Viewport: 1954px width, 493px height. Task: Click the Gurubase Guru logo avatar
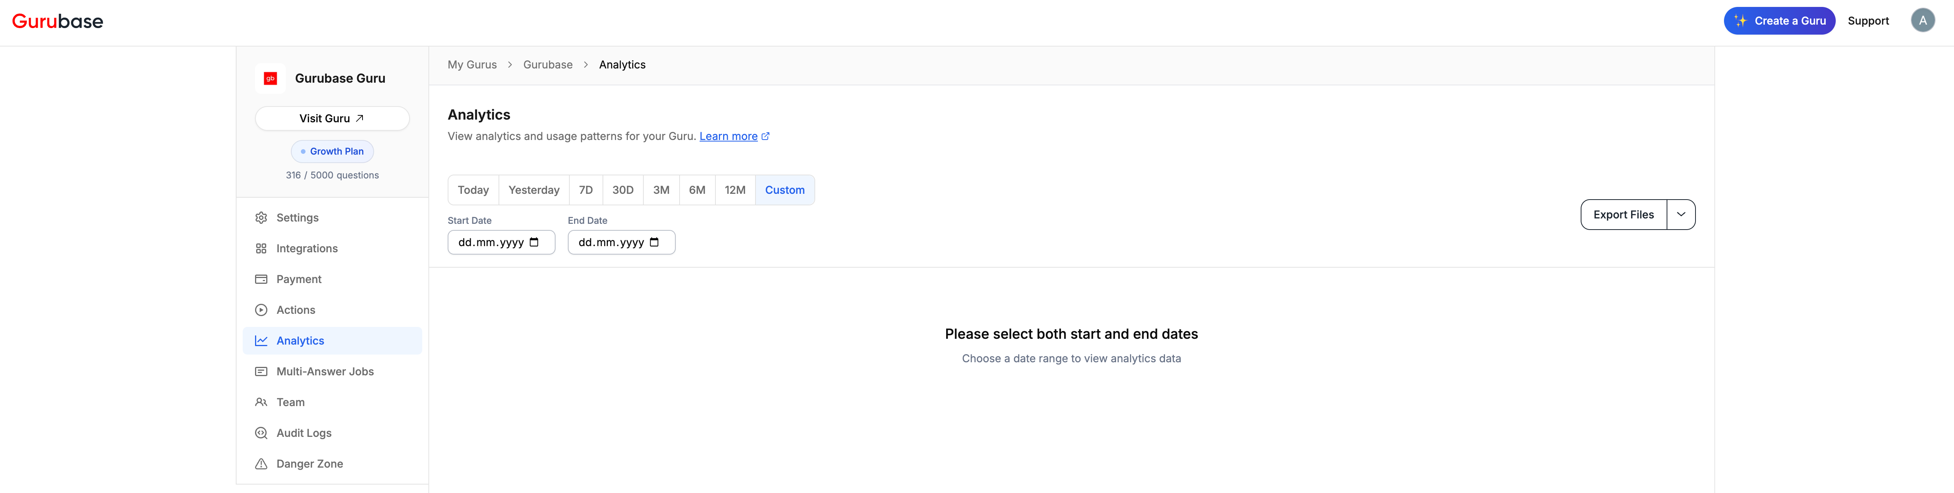(x=271, y=77)
